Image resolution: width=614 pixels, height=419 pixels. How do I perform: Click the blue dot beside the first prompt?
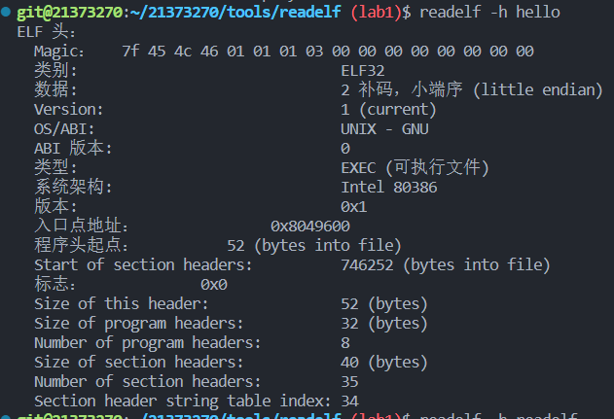[6, 12]
